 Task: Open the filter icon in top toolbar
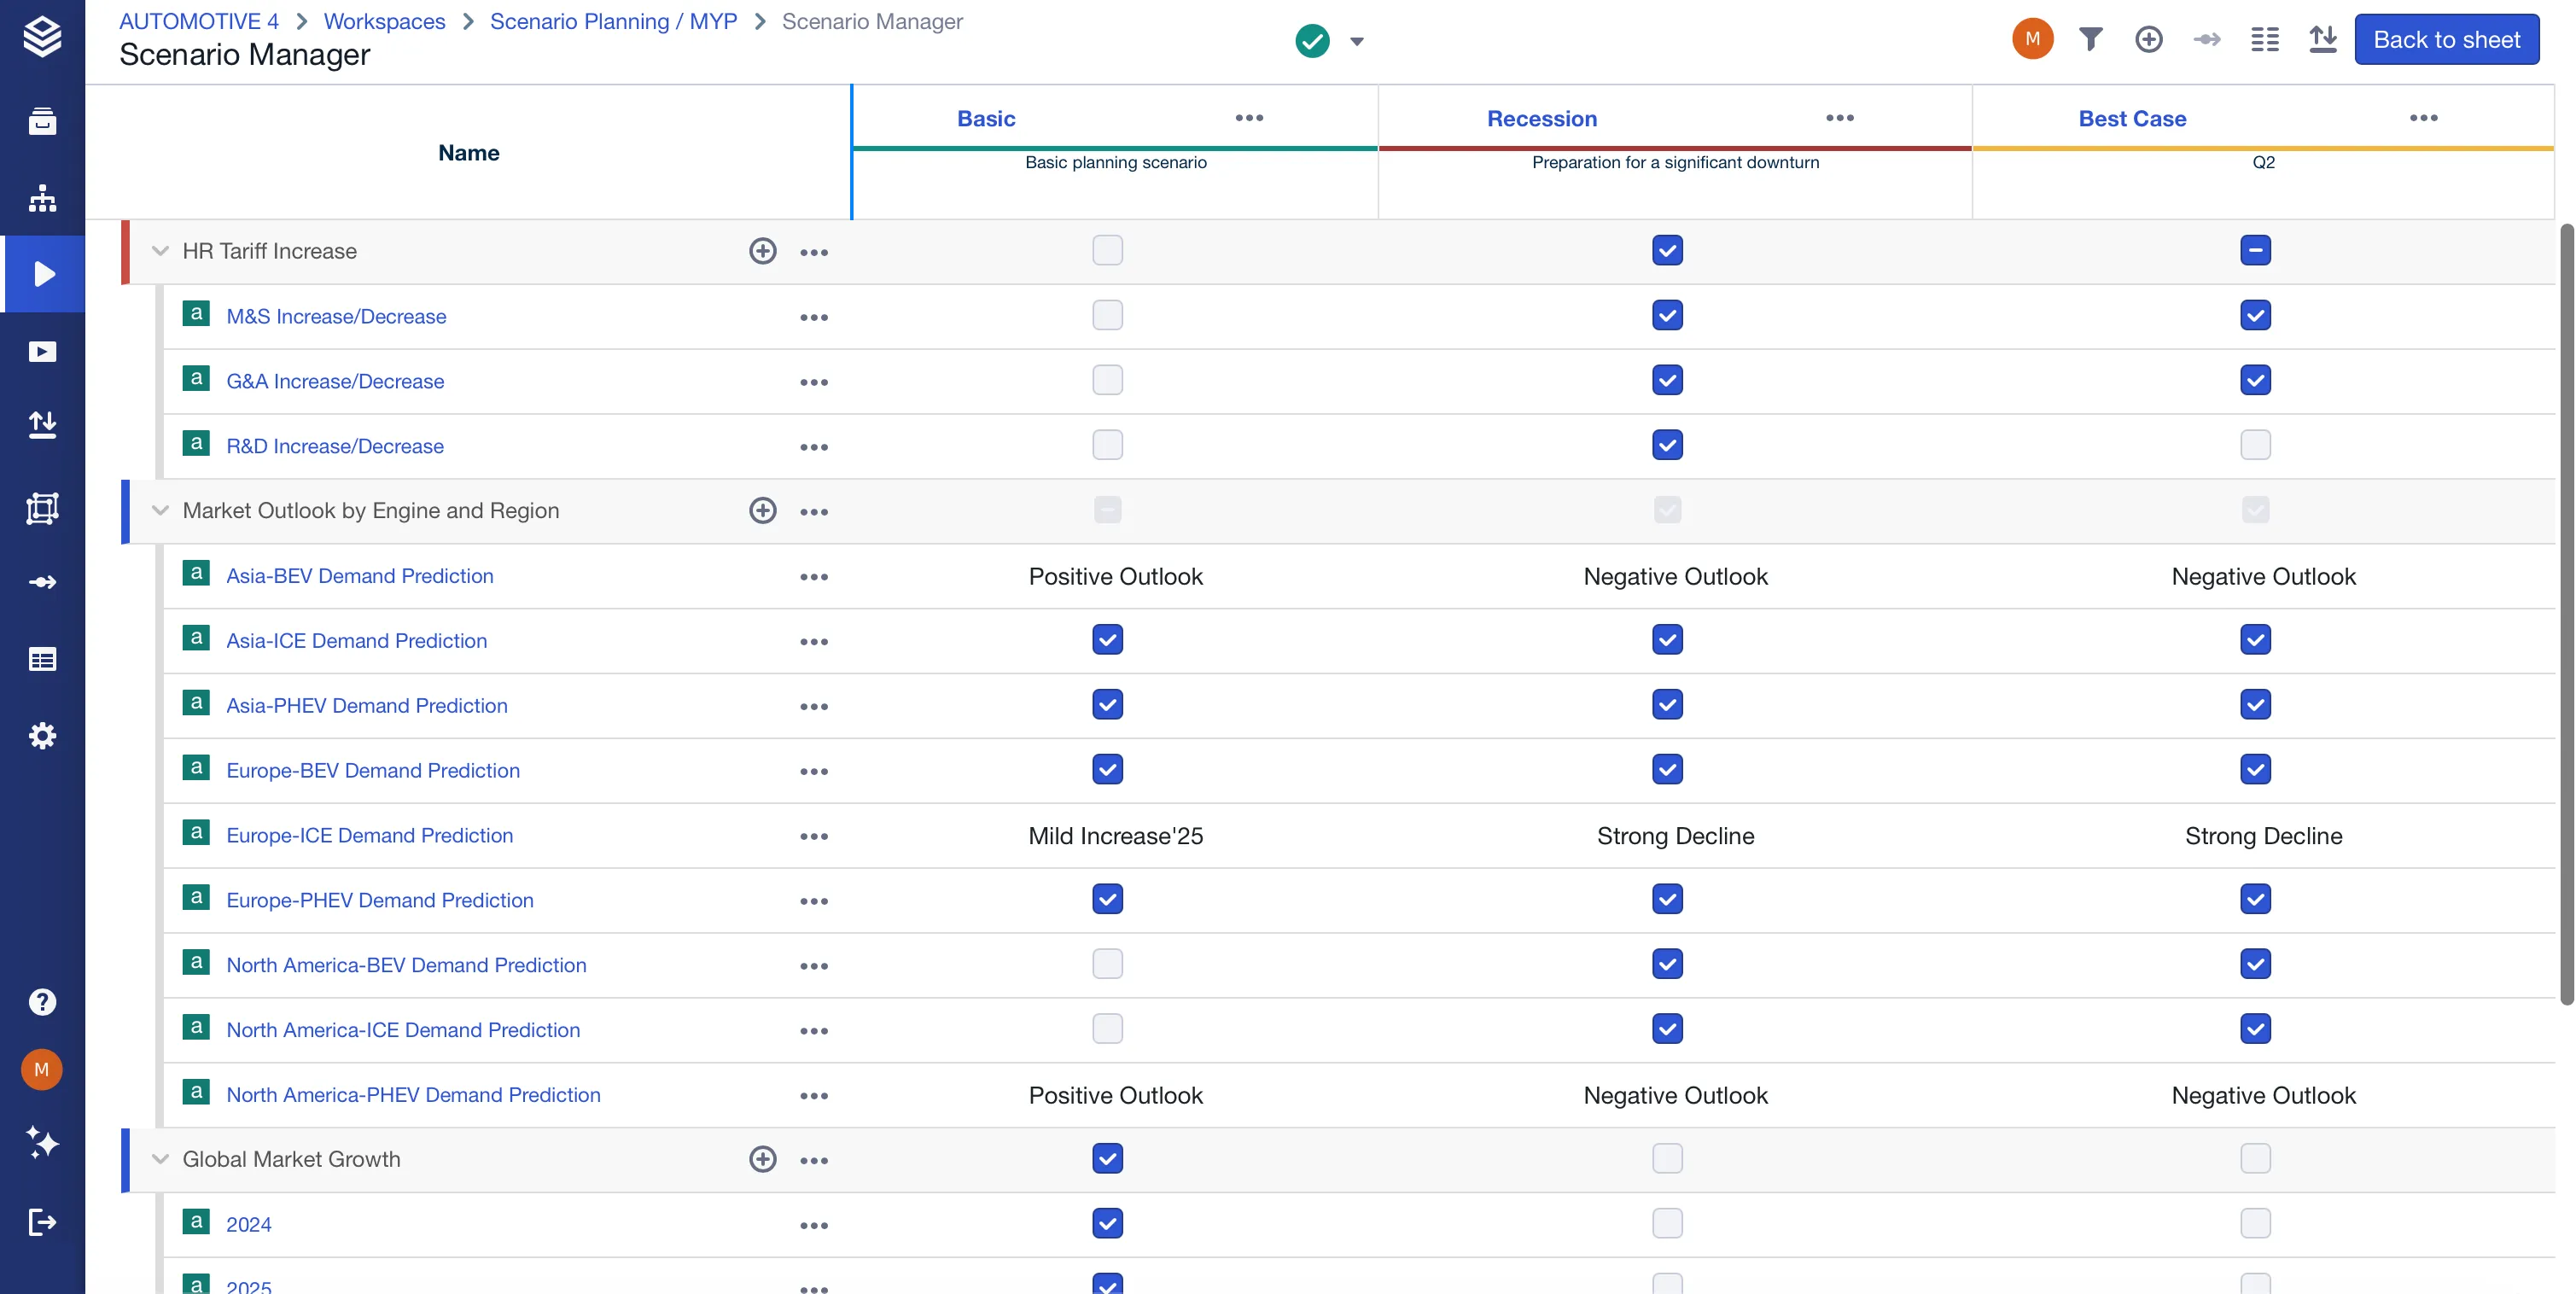(x=2090, y=40)
